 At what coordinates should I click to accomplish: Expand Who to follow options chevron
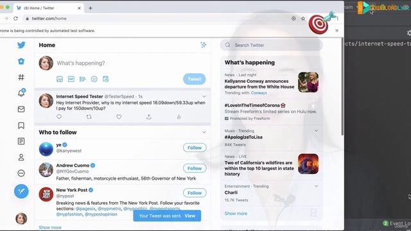204,132
